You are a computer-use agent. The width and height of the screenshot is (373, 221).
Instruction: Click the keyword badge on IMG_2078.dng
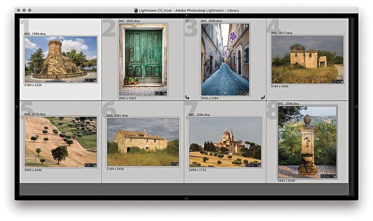(86, 165)
